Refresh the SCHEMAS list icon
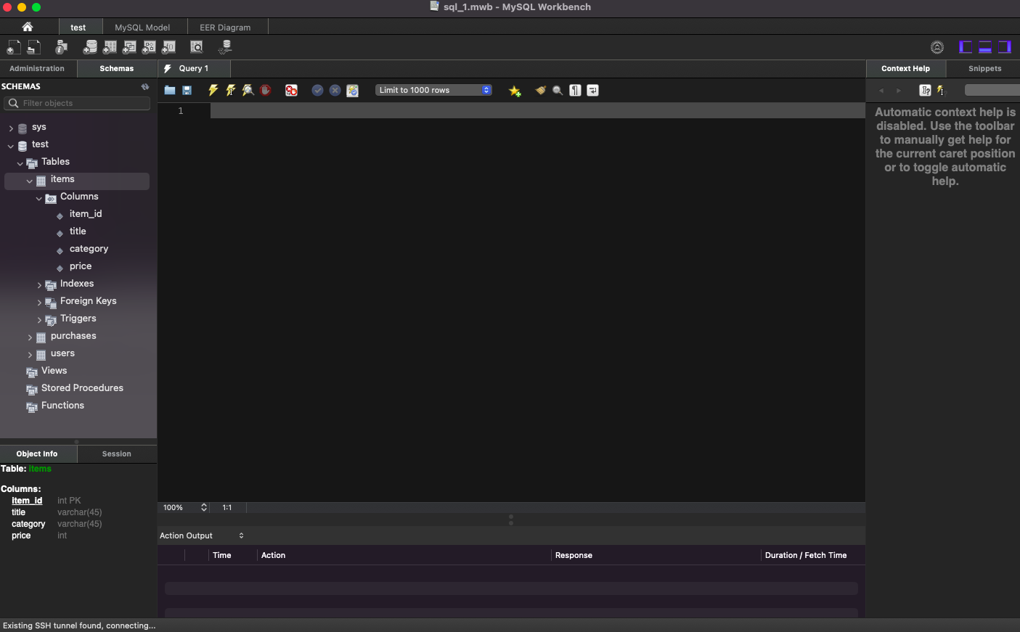 pyautogui.click(x=145, y=86)
